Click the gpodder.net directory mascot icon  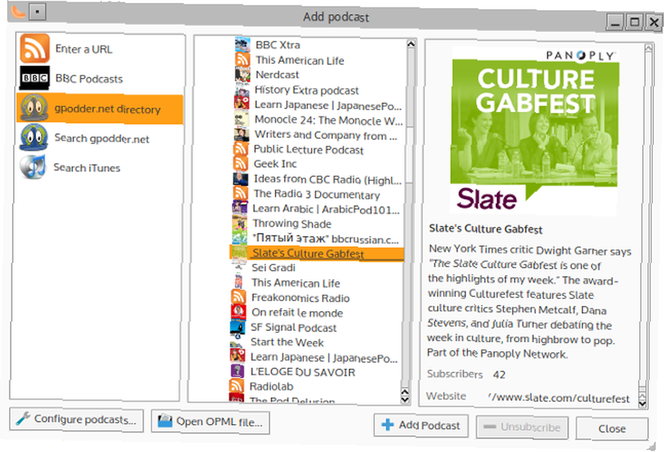35,108
